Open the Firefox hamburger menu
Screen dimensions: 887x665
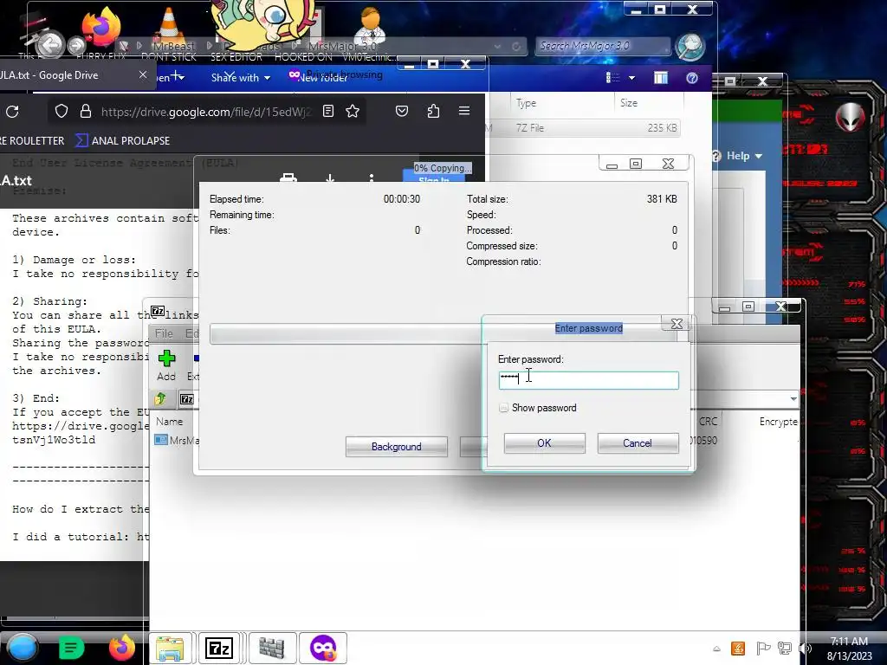464,111
